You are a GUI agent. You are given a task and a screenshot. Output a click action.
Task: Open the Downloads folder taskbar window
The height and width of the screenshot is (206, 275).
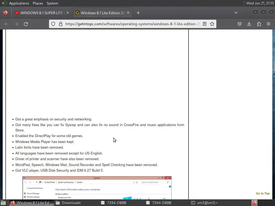coord(68,203)
